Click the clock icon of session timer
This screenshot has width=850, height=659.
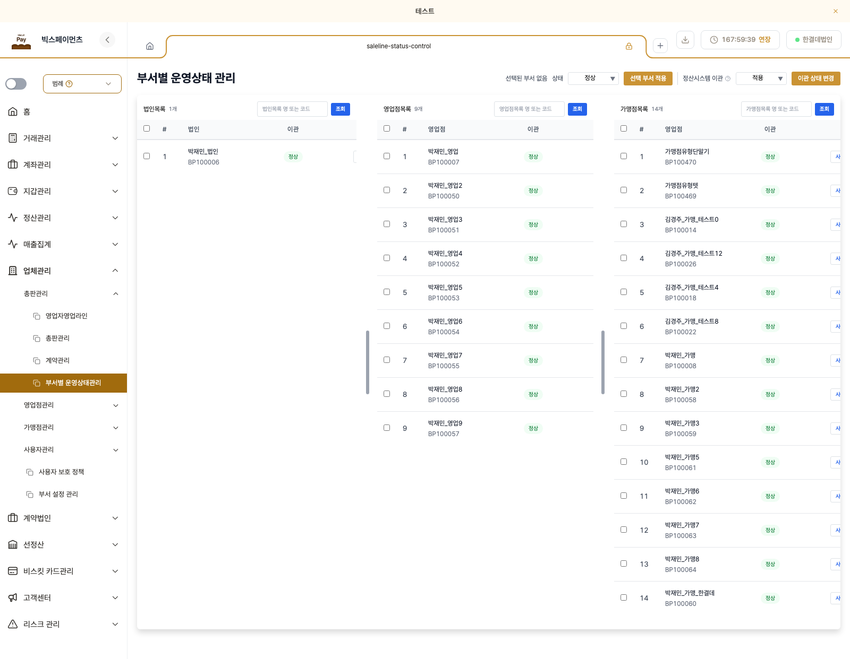point(714,40)
